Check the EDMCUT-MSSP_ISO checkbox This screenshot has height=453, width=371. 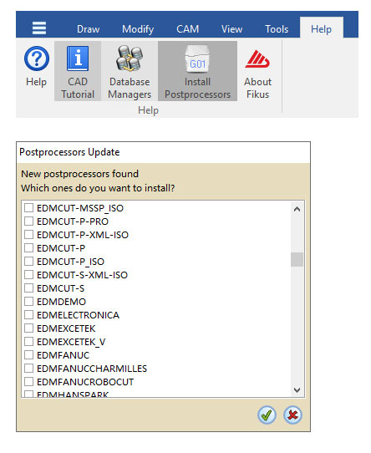tap(28, 208)
